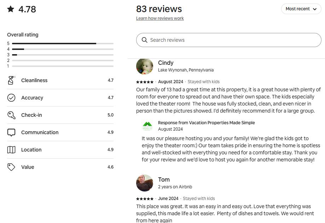325x223 pixels.
Task: Click the Communication speech bubble icon
Action: coord(11,132)
